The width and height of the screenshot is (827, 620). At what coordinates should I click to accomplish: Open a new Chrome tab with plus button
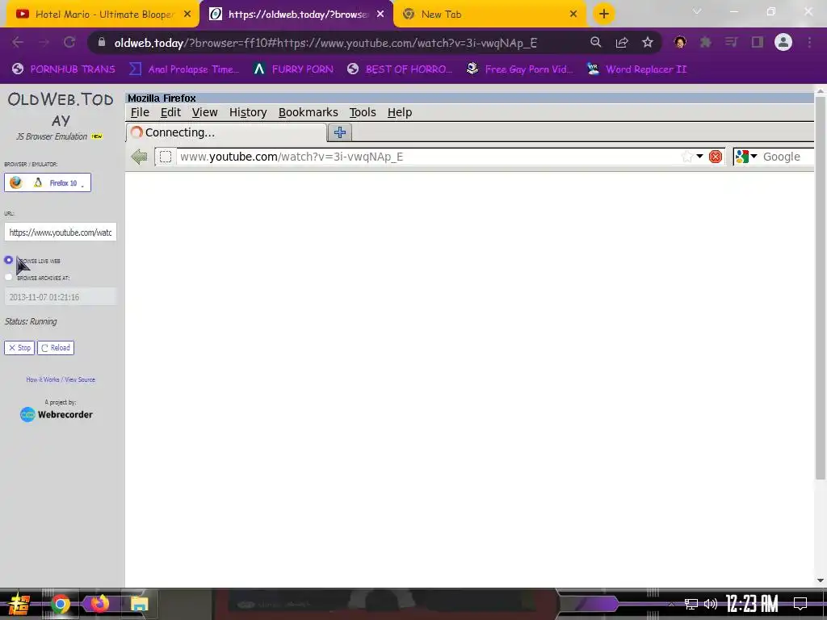604,15
